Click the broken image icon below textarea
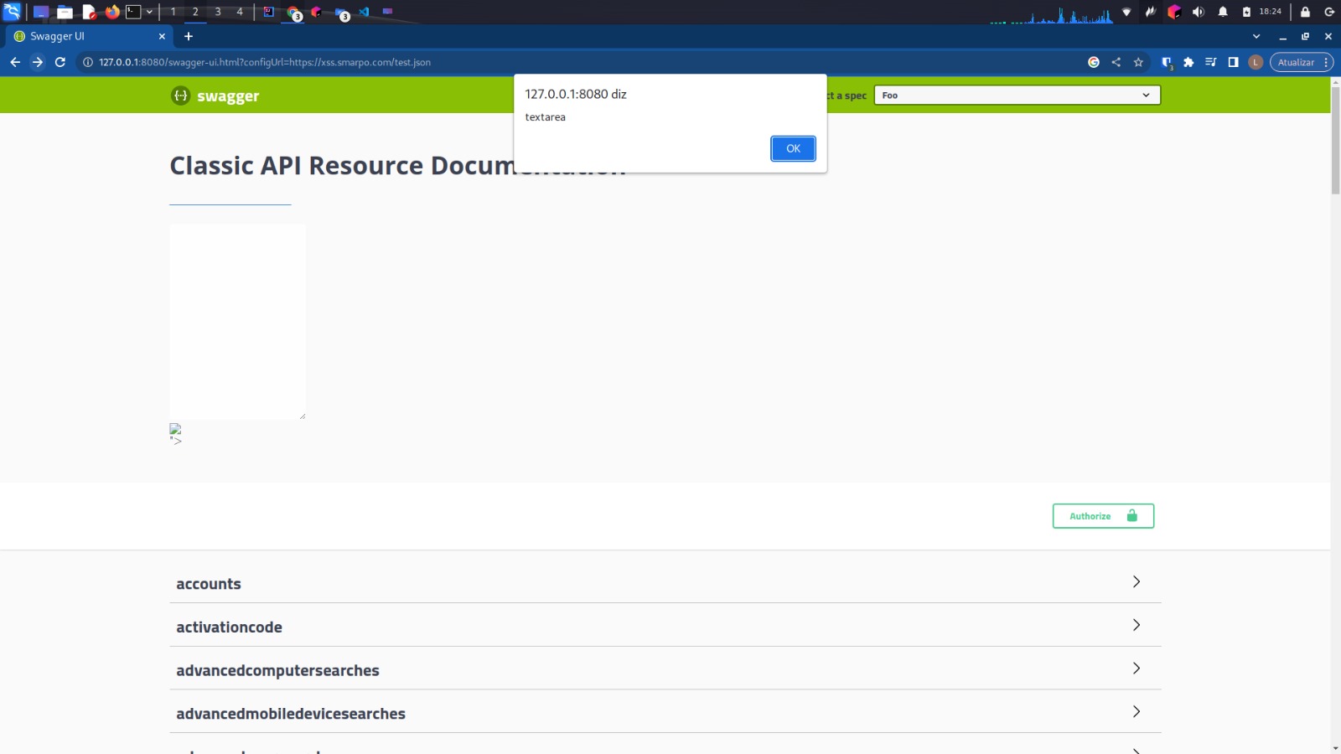1341x754 pixels. pos(175,429)
